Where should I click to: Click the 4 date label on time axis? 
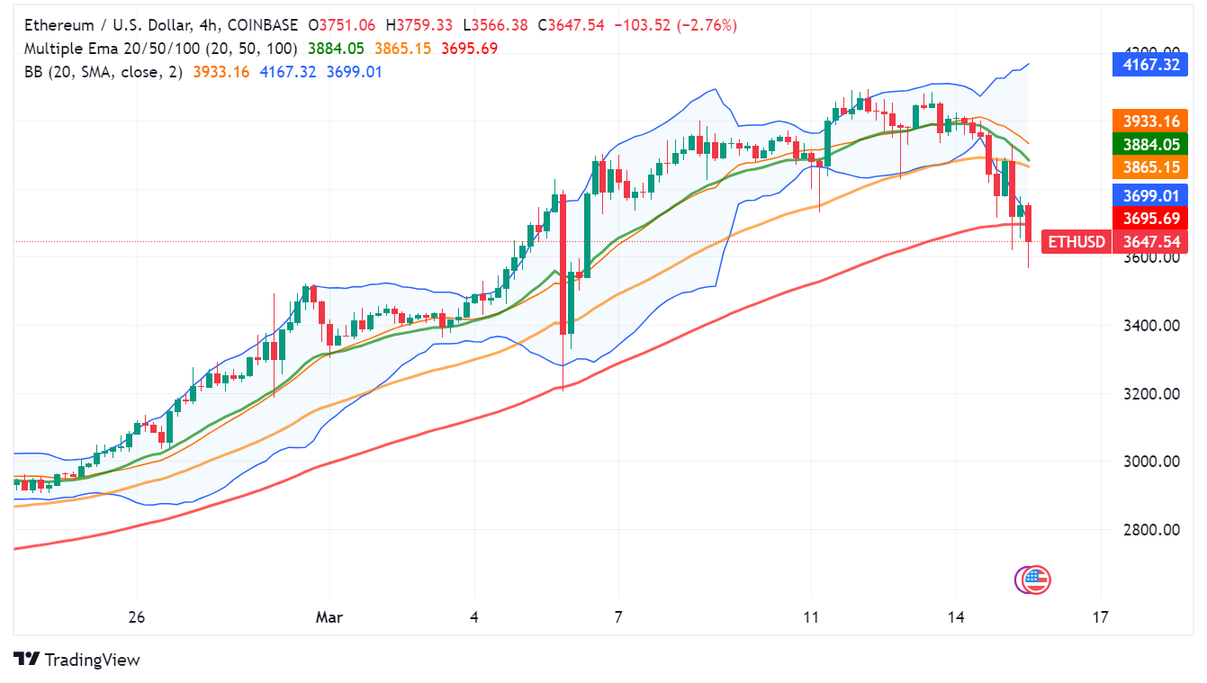(474, 617)
